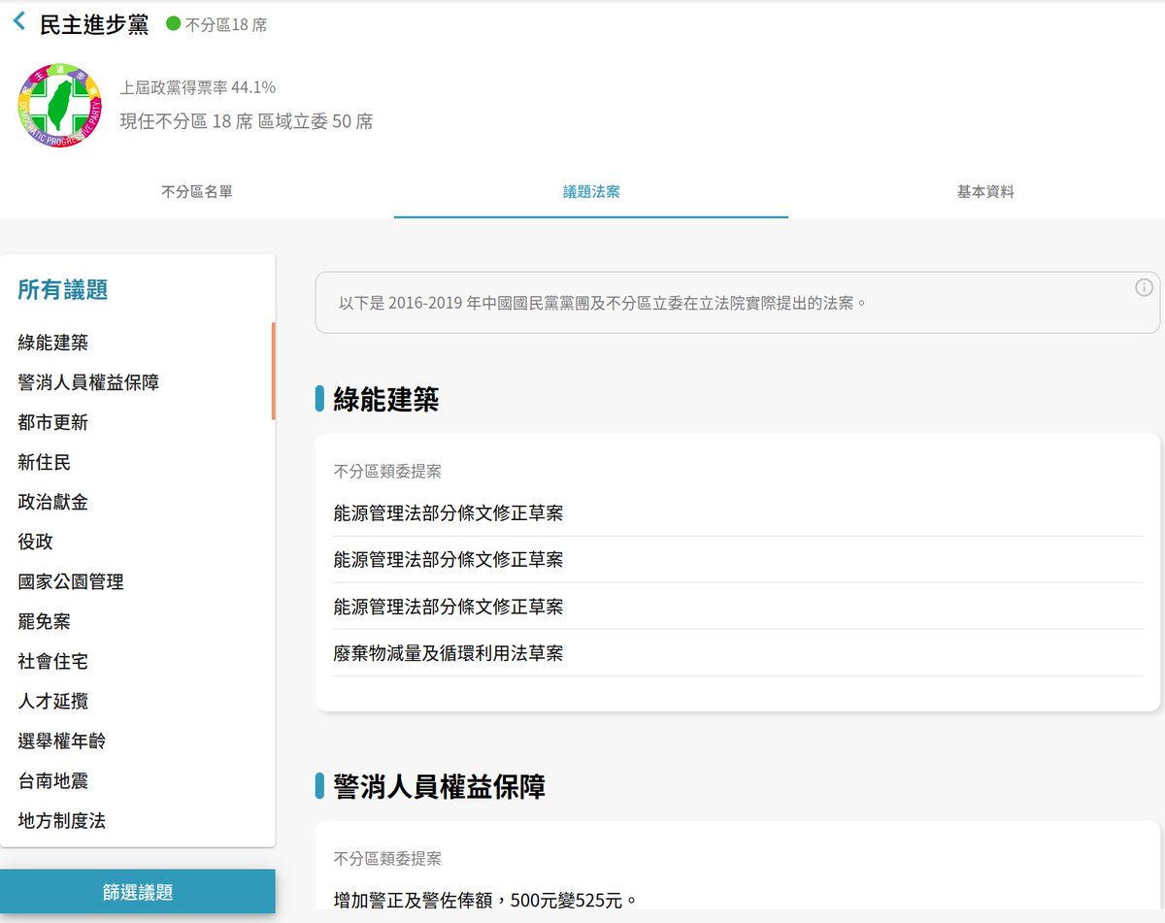This screenshot has height=923, width=1165.
Task: Select 社會住宅 in the issue list
Action: (53, 661)
